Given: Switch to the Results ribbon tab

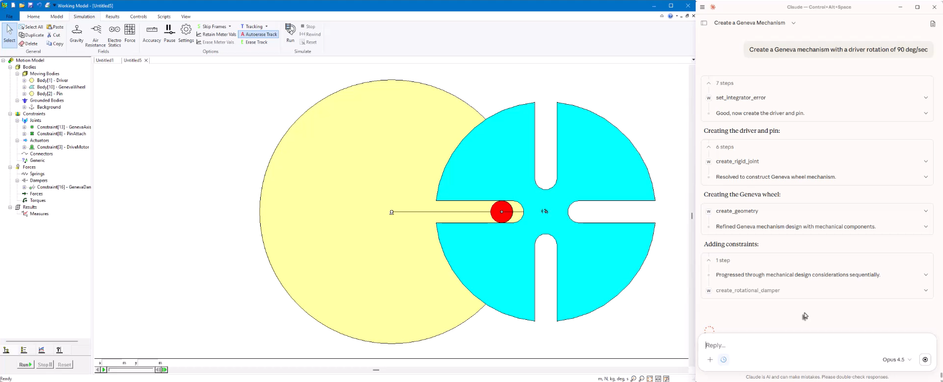Looking at the screenshot, I should (x=112, y=16).
